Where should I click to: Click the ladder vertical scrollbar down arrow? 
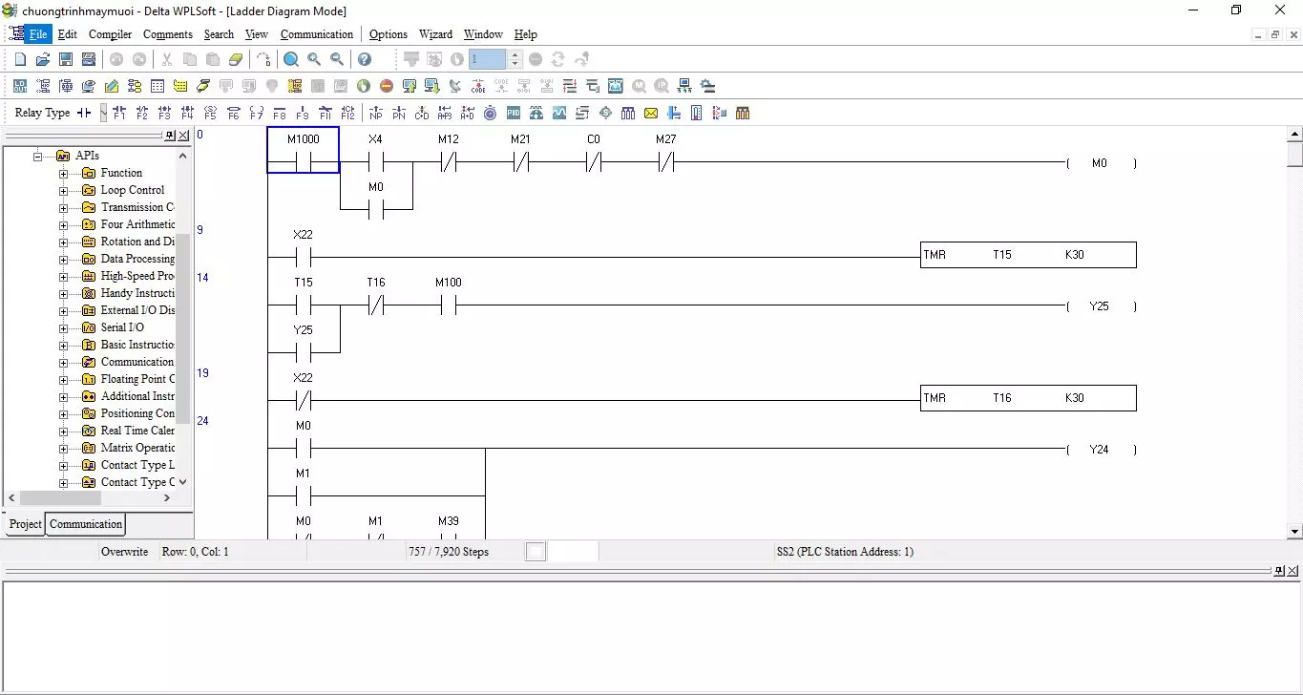pos(1294,532)
